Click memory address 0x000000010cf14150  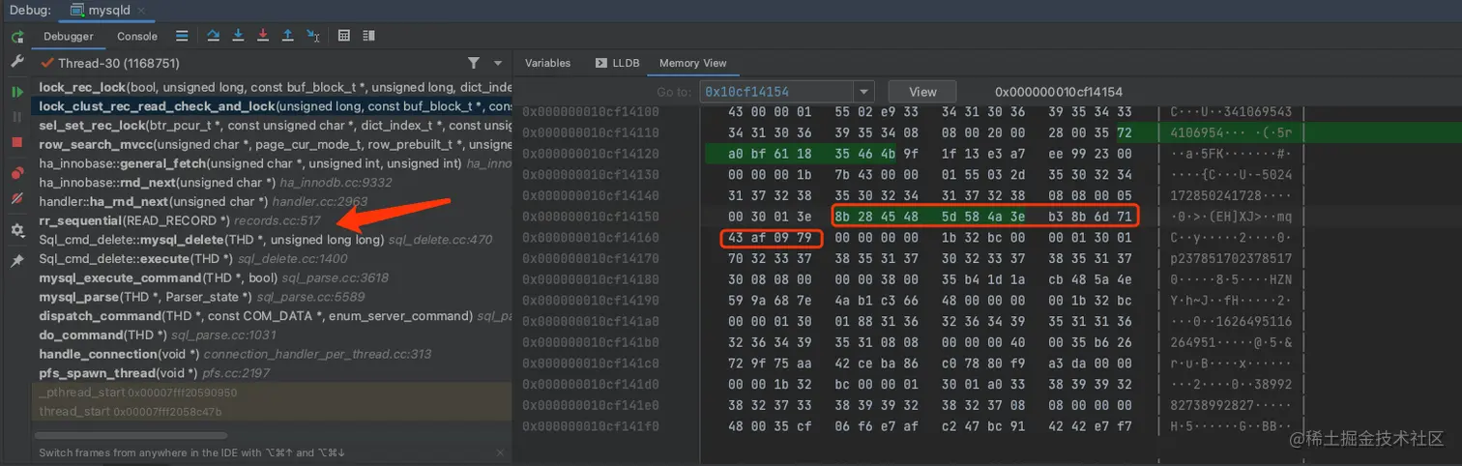coord(590,216)
